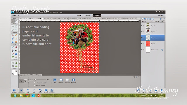Click the Undo icon in taskbar
This screenshot has width=187, height=105.
(x=28, y=91)
